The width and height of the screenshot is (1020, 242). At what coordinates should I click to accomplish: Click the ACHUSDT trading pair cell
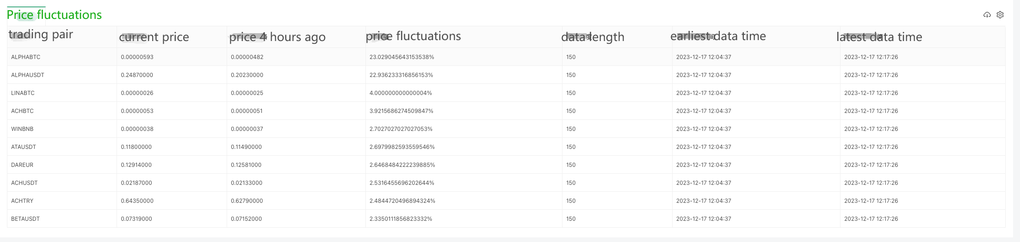point(25,183)
